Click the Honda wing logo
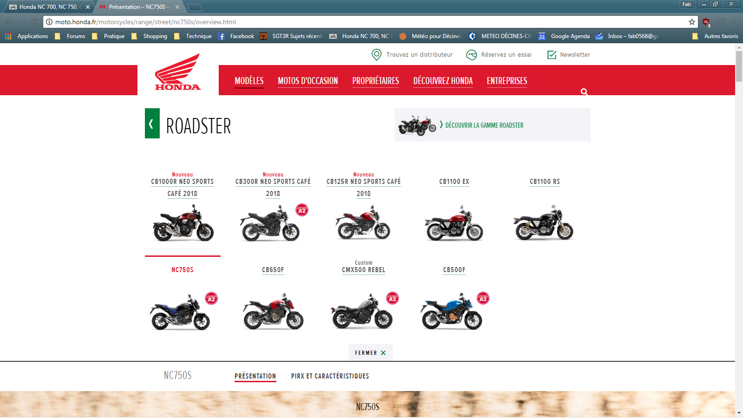Screen dimensions: 743x418 coord(178,72)
